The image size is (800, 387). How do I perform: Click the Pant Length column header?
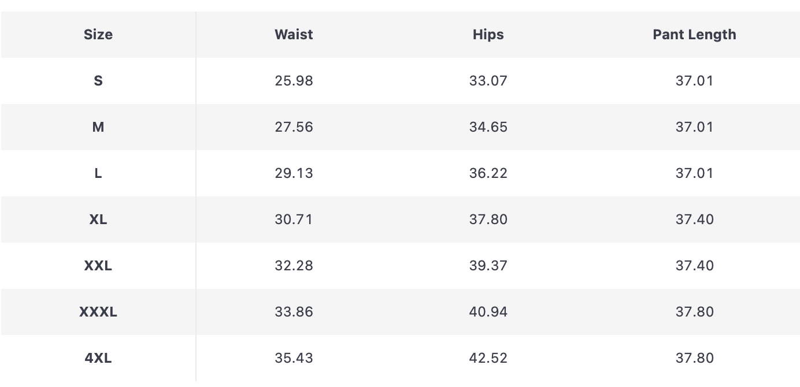tap(694, 35)
